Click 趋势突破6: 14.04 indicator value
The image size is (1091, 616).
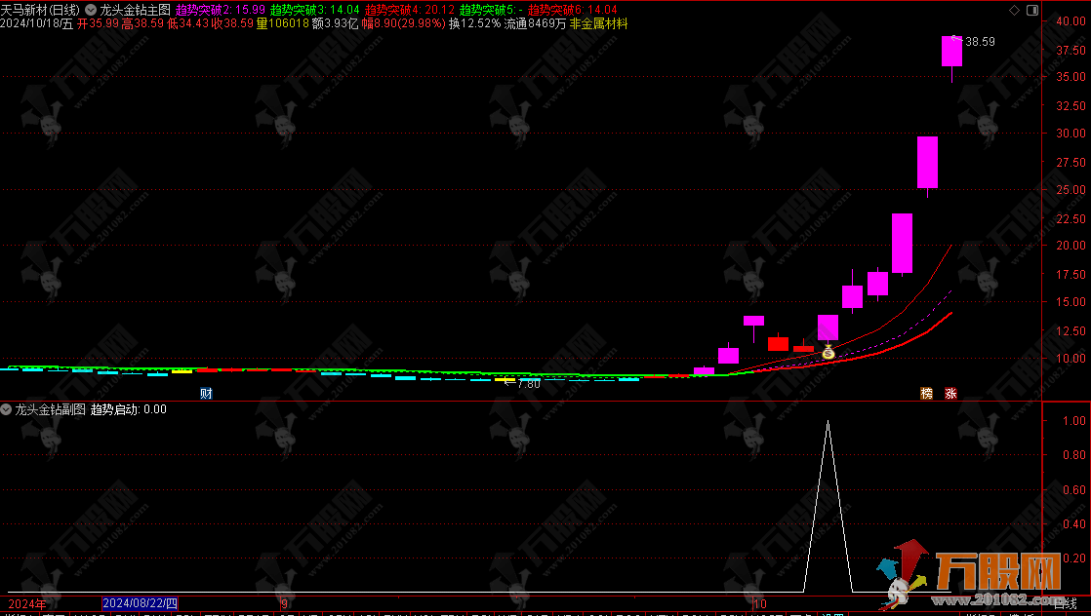(x=573, y=10)
